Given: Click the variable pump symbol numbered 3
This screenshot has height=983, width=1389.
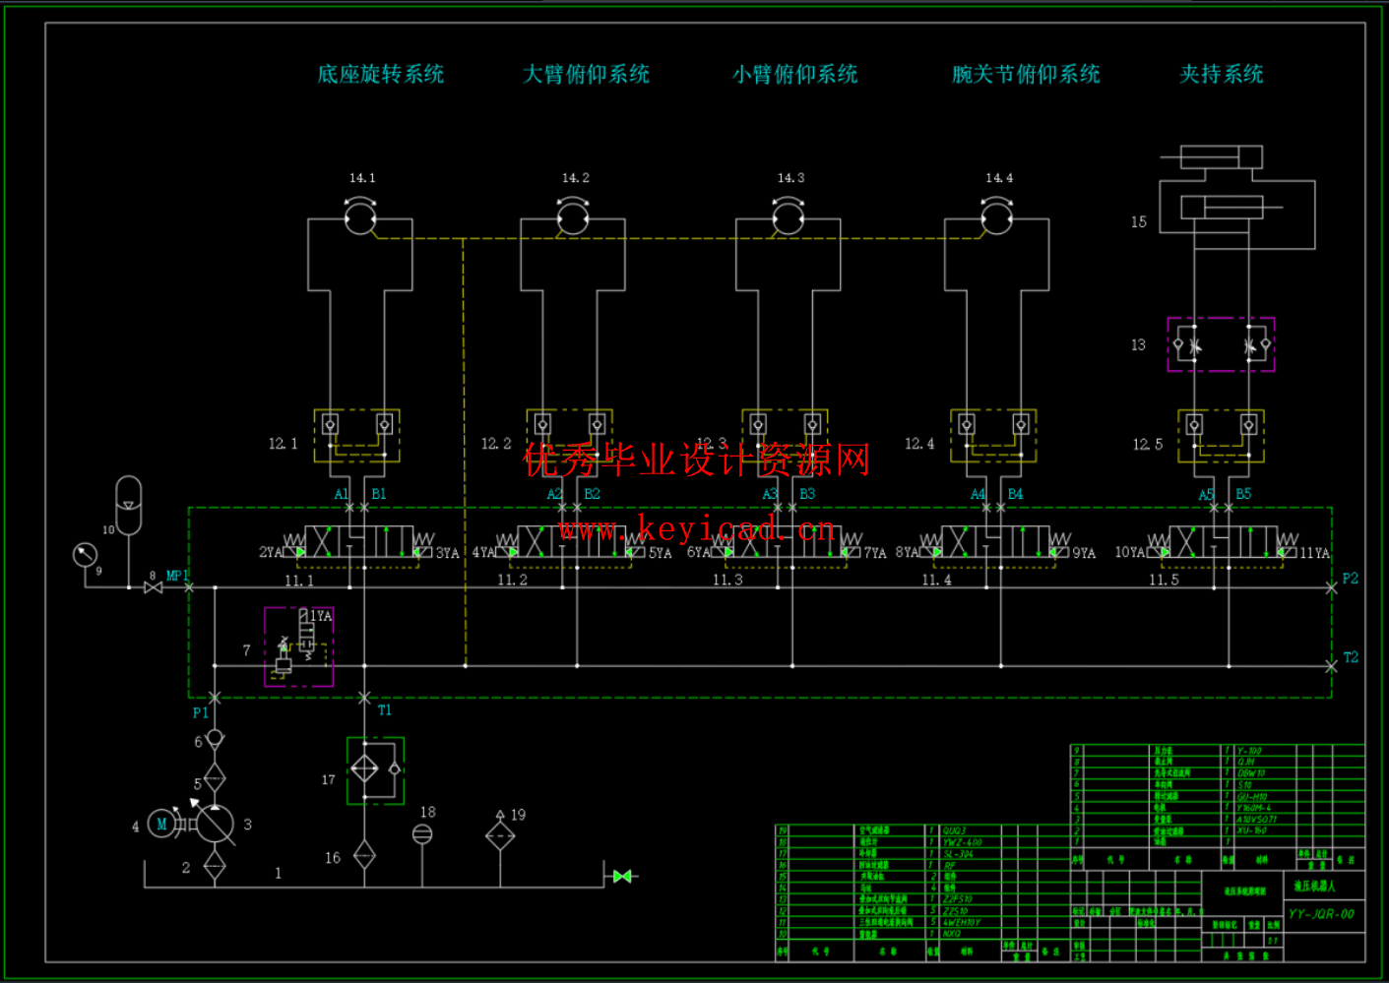Looking at the screenshot, I should pos(215,825).
